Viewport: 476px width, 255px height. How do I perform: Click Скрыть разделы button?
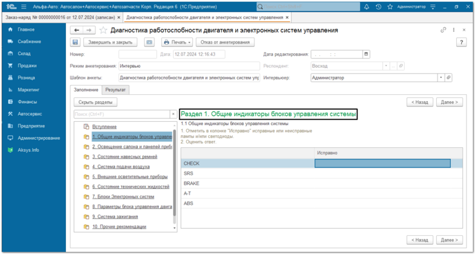(x=95, y=103)
